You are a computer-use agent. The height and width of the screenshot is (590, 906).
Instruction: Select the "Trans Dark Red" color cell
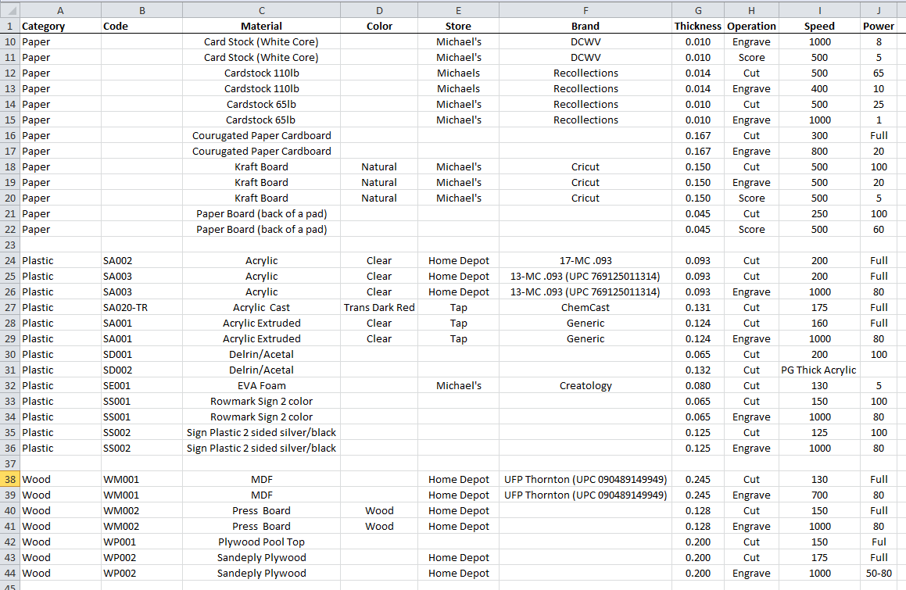pyautogui.click(x=379, y=308)
